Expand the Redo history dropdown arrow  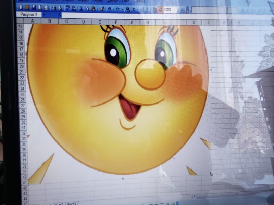pyautogui.click(x=122, y=9)
